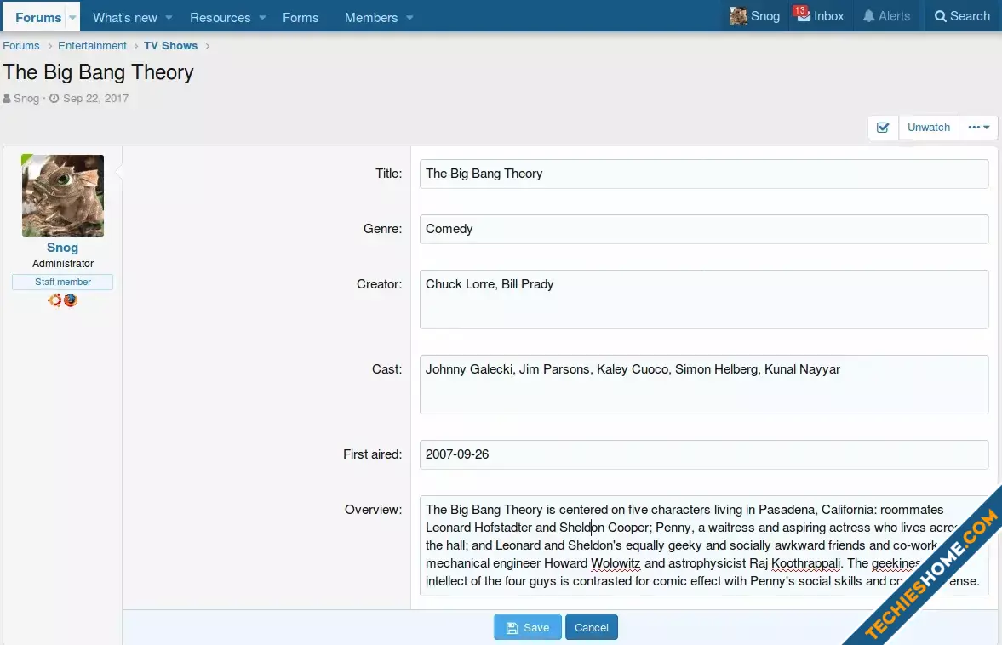Focus the Creator text area
The image size is (1002, 645).
pyautogui.click(x=704, y=300)
